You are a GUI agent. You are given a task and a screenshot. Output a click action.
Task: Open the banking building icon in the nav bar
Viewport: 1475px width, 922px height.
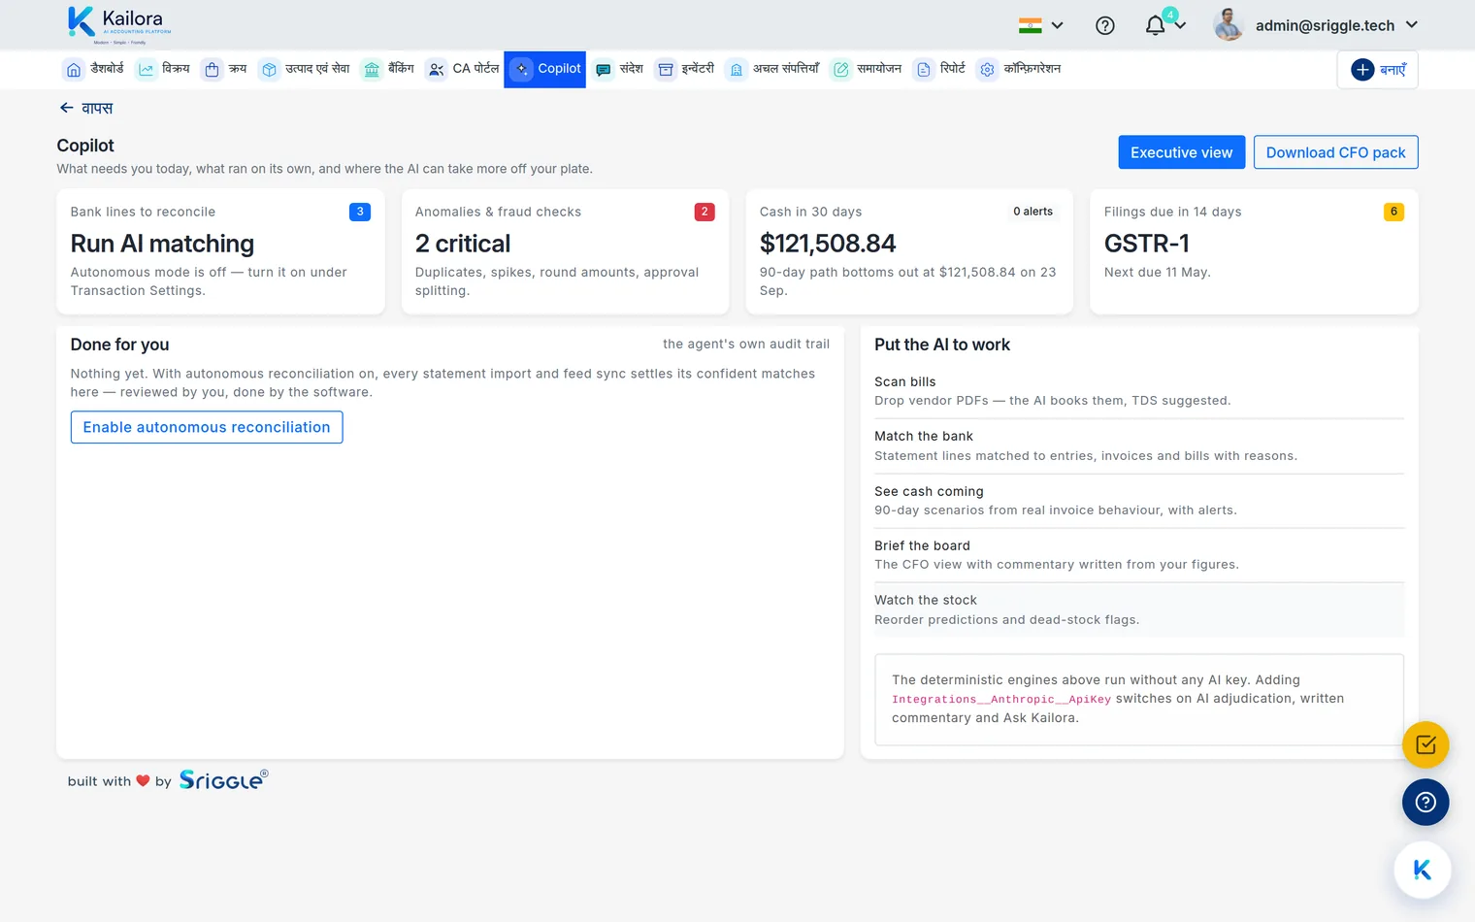(x=372, y=70)
